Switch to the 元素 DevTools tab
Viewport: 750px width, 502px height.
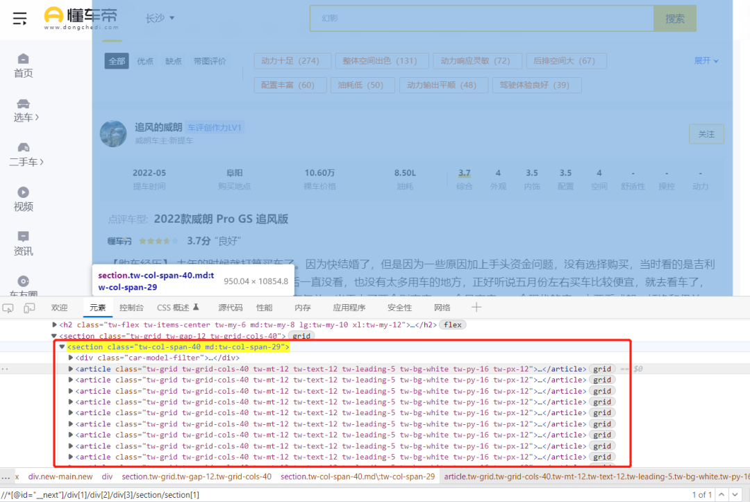pos(98,308)
